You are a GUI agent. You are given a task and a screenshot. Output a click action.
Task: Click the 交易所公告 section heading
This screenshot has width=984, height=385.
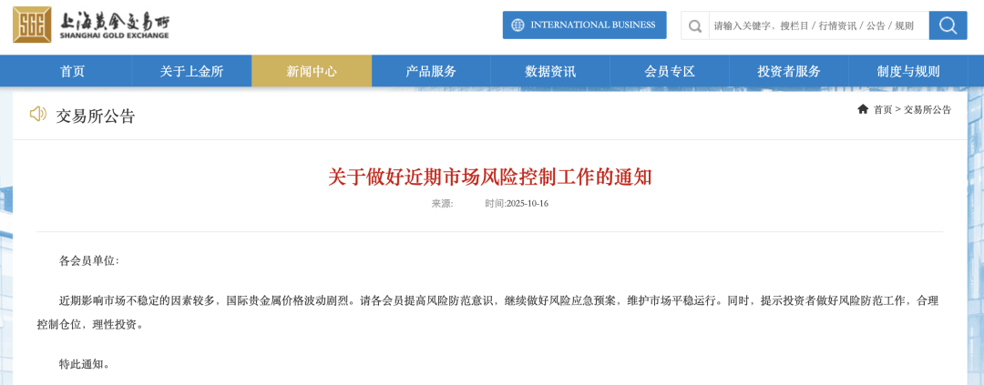coord(96,116)
